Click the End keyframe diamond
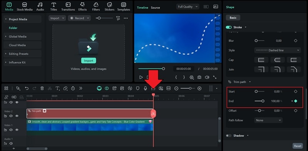 (x=296, y=101)
